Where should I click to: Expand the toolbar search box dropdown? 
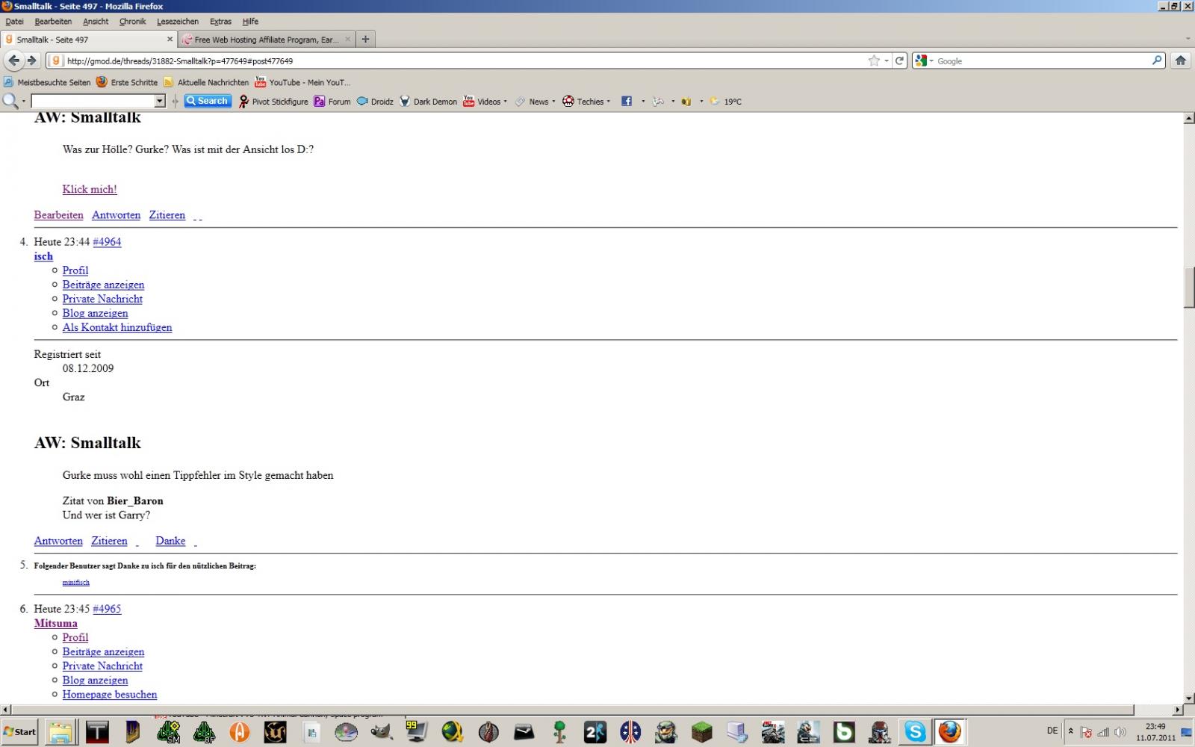pyautogui.click(x=159, y=101)
